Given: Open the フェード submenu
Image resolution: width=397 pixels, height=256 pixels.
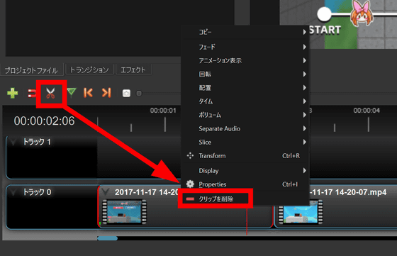Looking at the screenshot, I should [245, 47].
